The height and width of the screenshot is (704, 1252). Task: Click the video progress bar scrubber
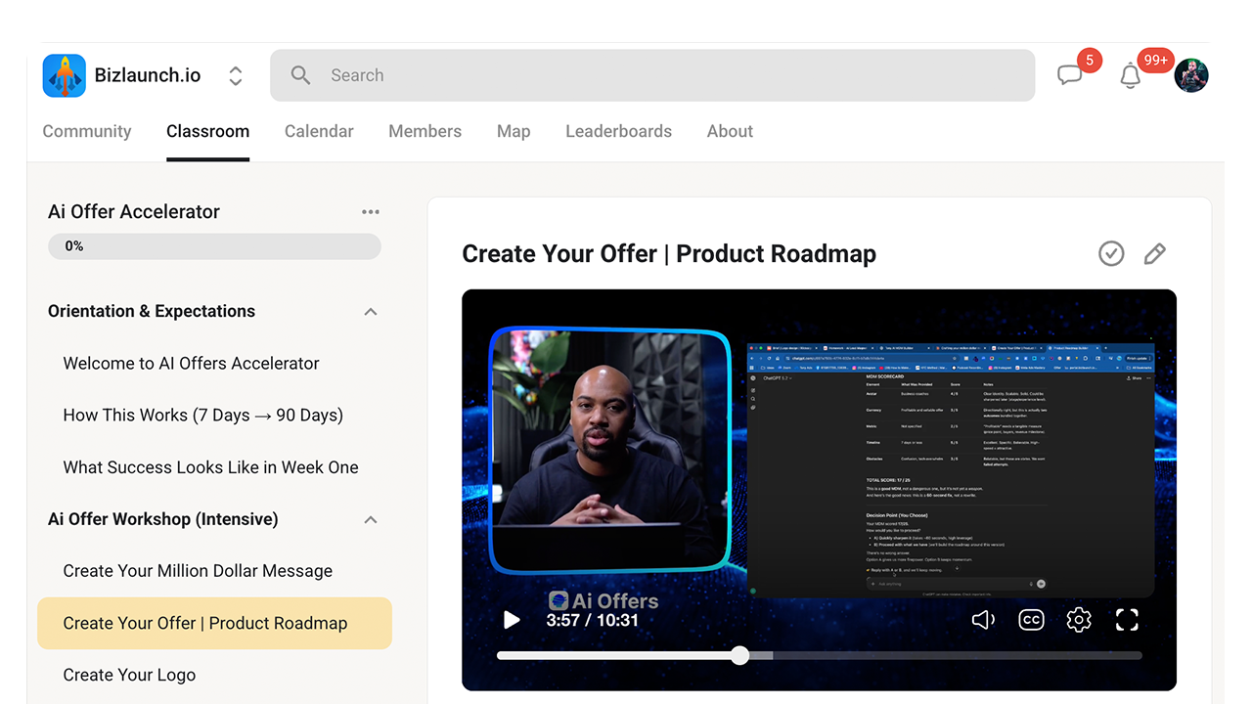click(x=740, y=655)
